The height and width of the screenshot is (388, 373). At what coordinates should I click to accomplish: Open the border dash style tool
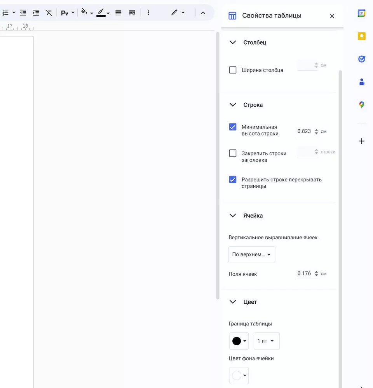point(132,13)
